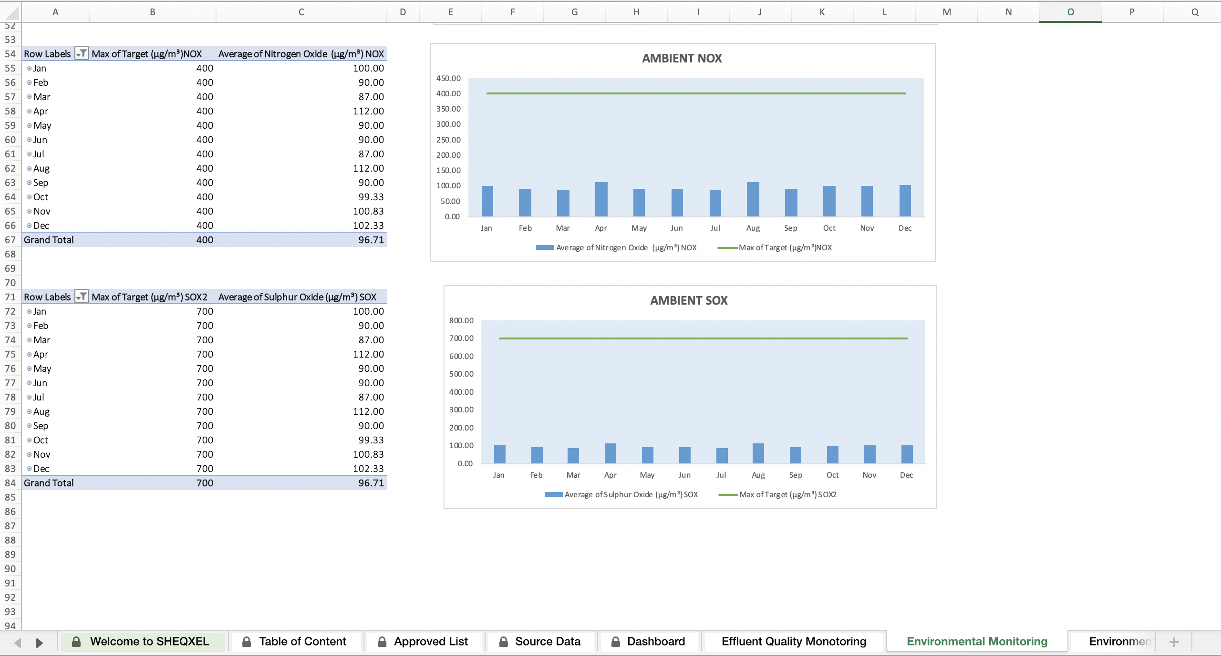Image resolution: width=1221 pixels, height=656 pixels.
Task: Expand Mar row in SOX pivot table
Action: (x=29, y=340)
